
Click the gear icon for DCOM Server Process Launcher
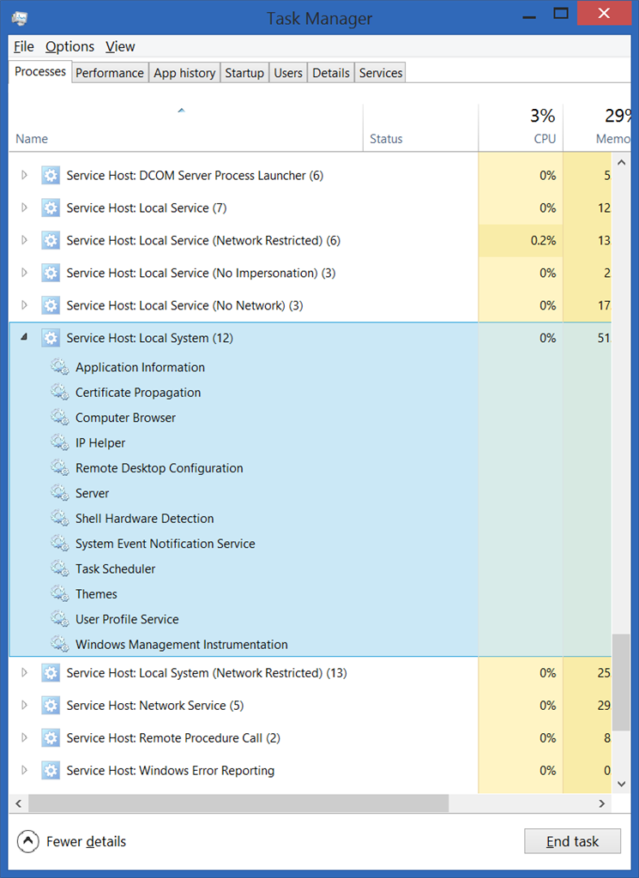point(51,175)
